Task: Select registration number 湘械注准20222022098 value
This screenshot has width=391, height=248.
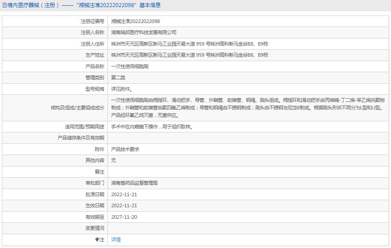Action: tap(135, 21)
